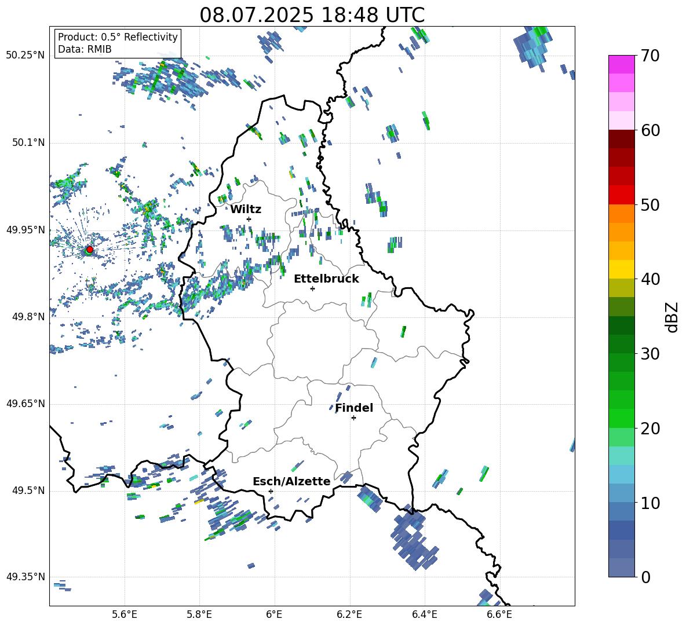The width and height of the screenshot is (686, 626).
Task: Click the 10 tick label on colorbar
Action: [x=650, y=503]
